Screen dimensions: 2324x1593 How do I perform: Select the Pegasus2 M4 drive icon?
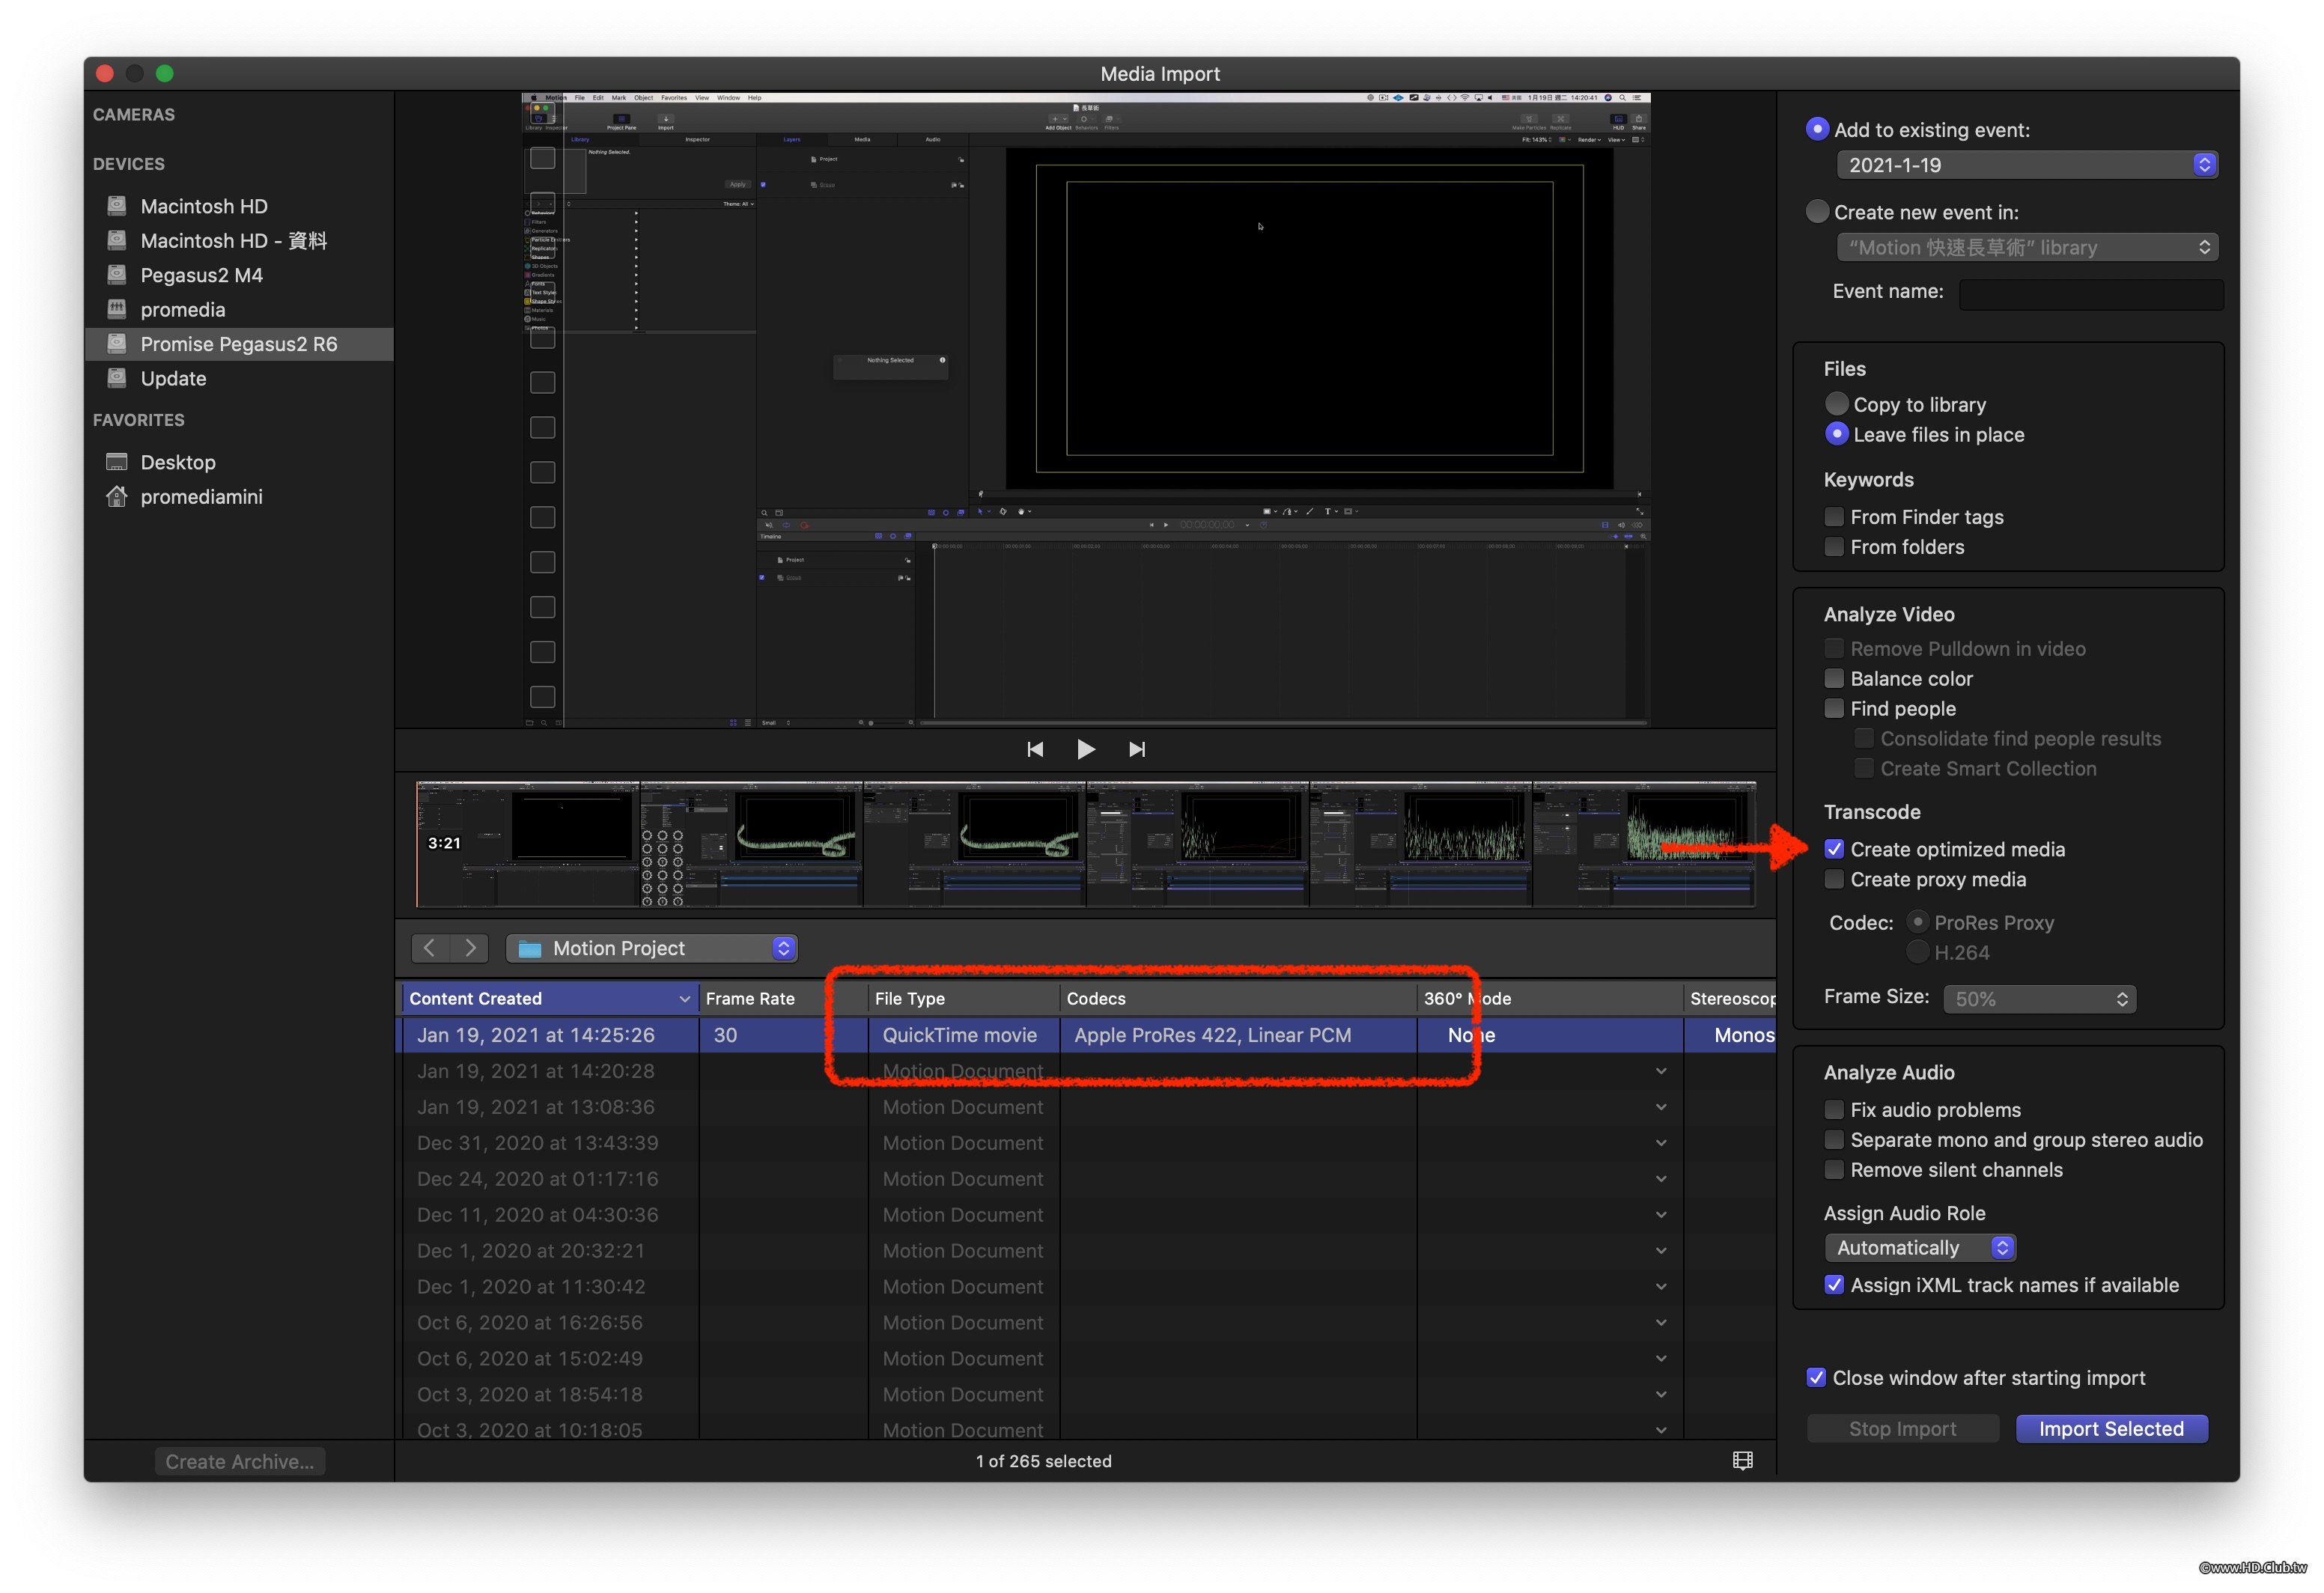coord(117,275)
